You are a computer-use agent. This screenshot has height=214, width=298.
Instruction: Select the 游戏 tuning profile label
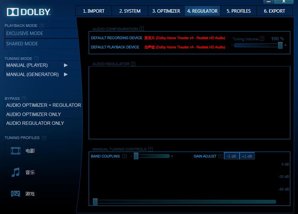tap(30, 194)
